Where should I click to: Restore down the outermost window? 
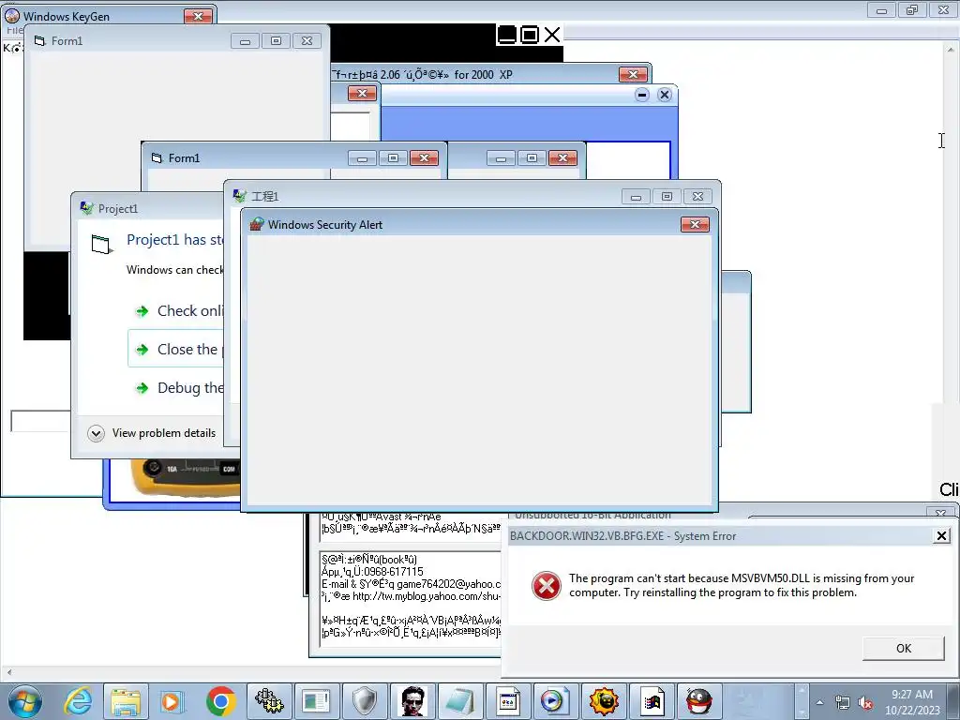pos(911,9)
